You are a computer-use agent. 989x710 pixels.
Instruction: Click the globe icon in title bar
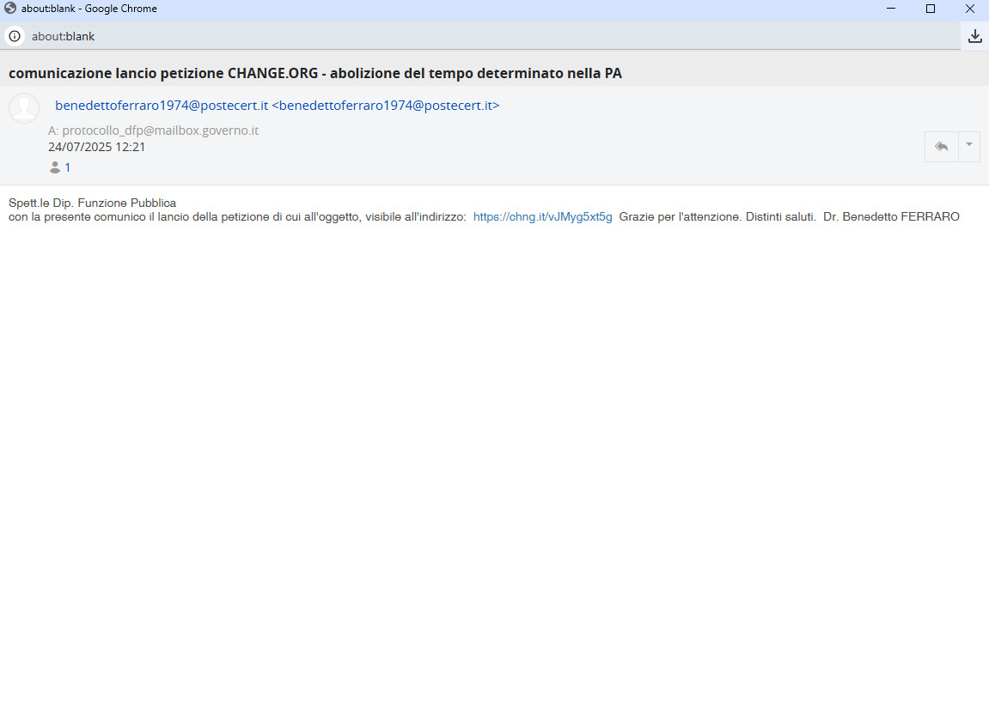tap(10, 9)
